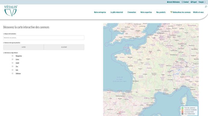Viewport: 208px width, 116px height.
Task: Click the commune search input field
Action: pos(44,38)
